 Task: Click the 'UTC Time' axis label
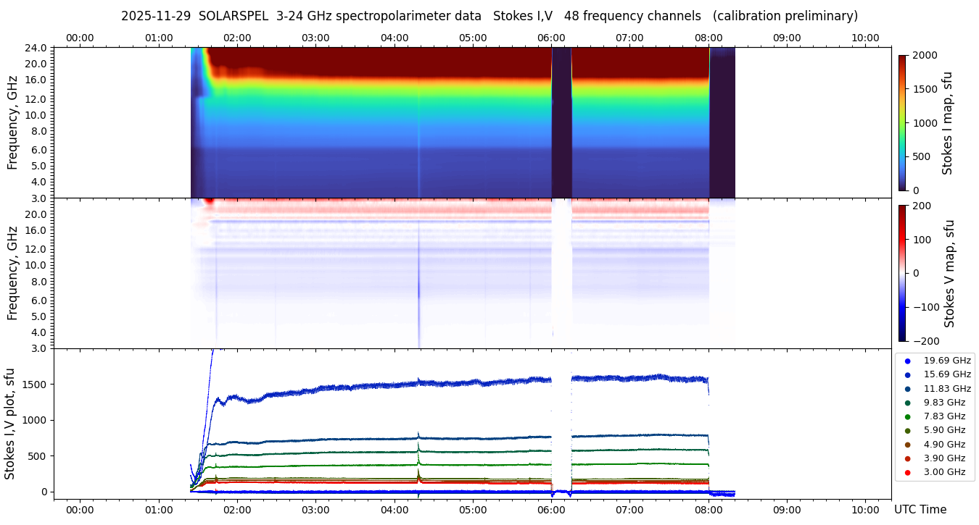[x=920, y=510]
